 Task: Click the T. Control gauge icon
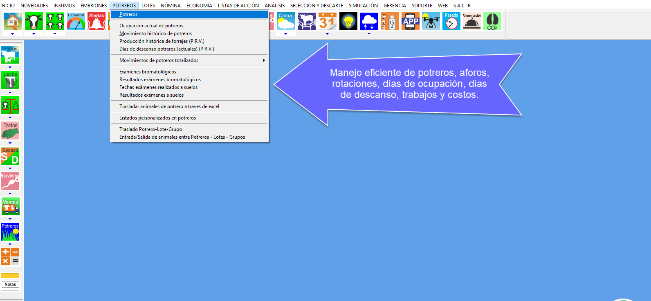click(x=76, y=21)
